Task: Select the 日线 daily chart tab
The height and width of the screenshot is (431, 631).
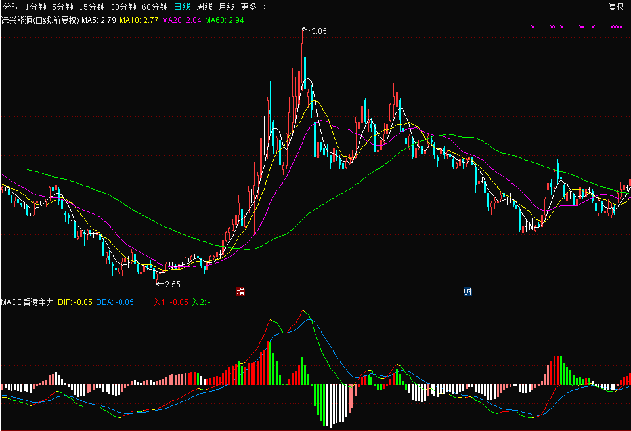Action: pyautogui.click(x=182, y=7)
